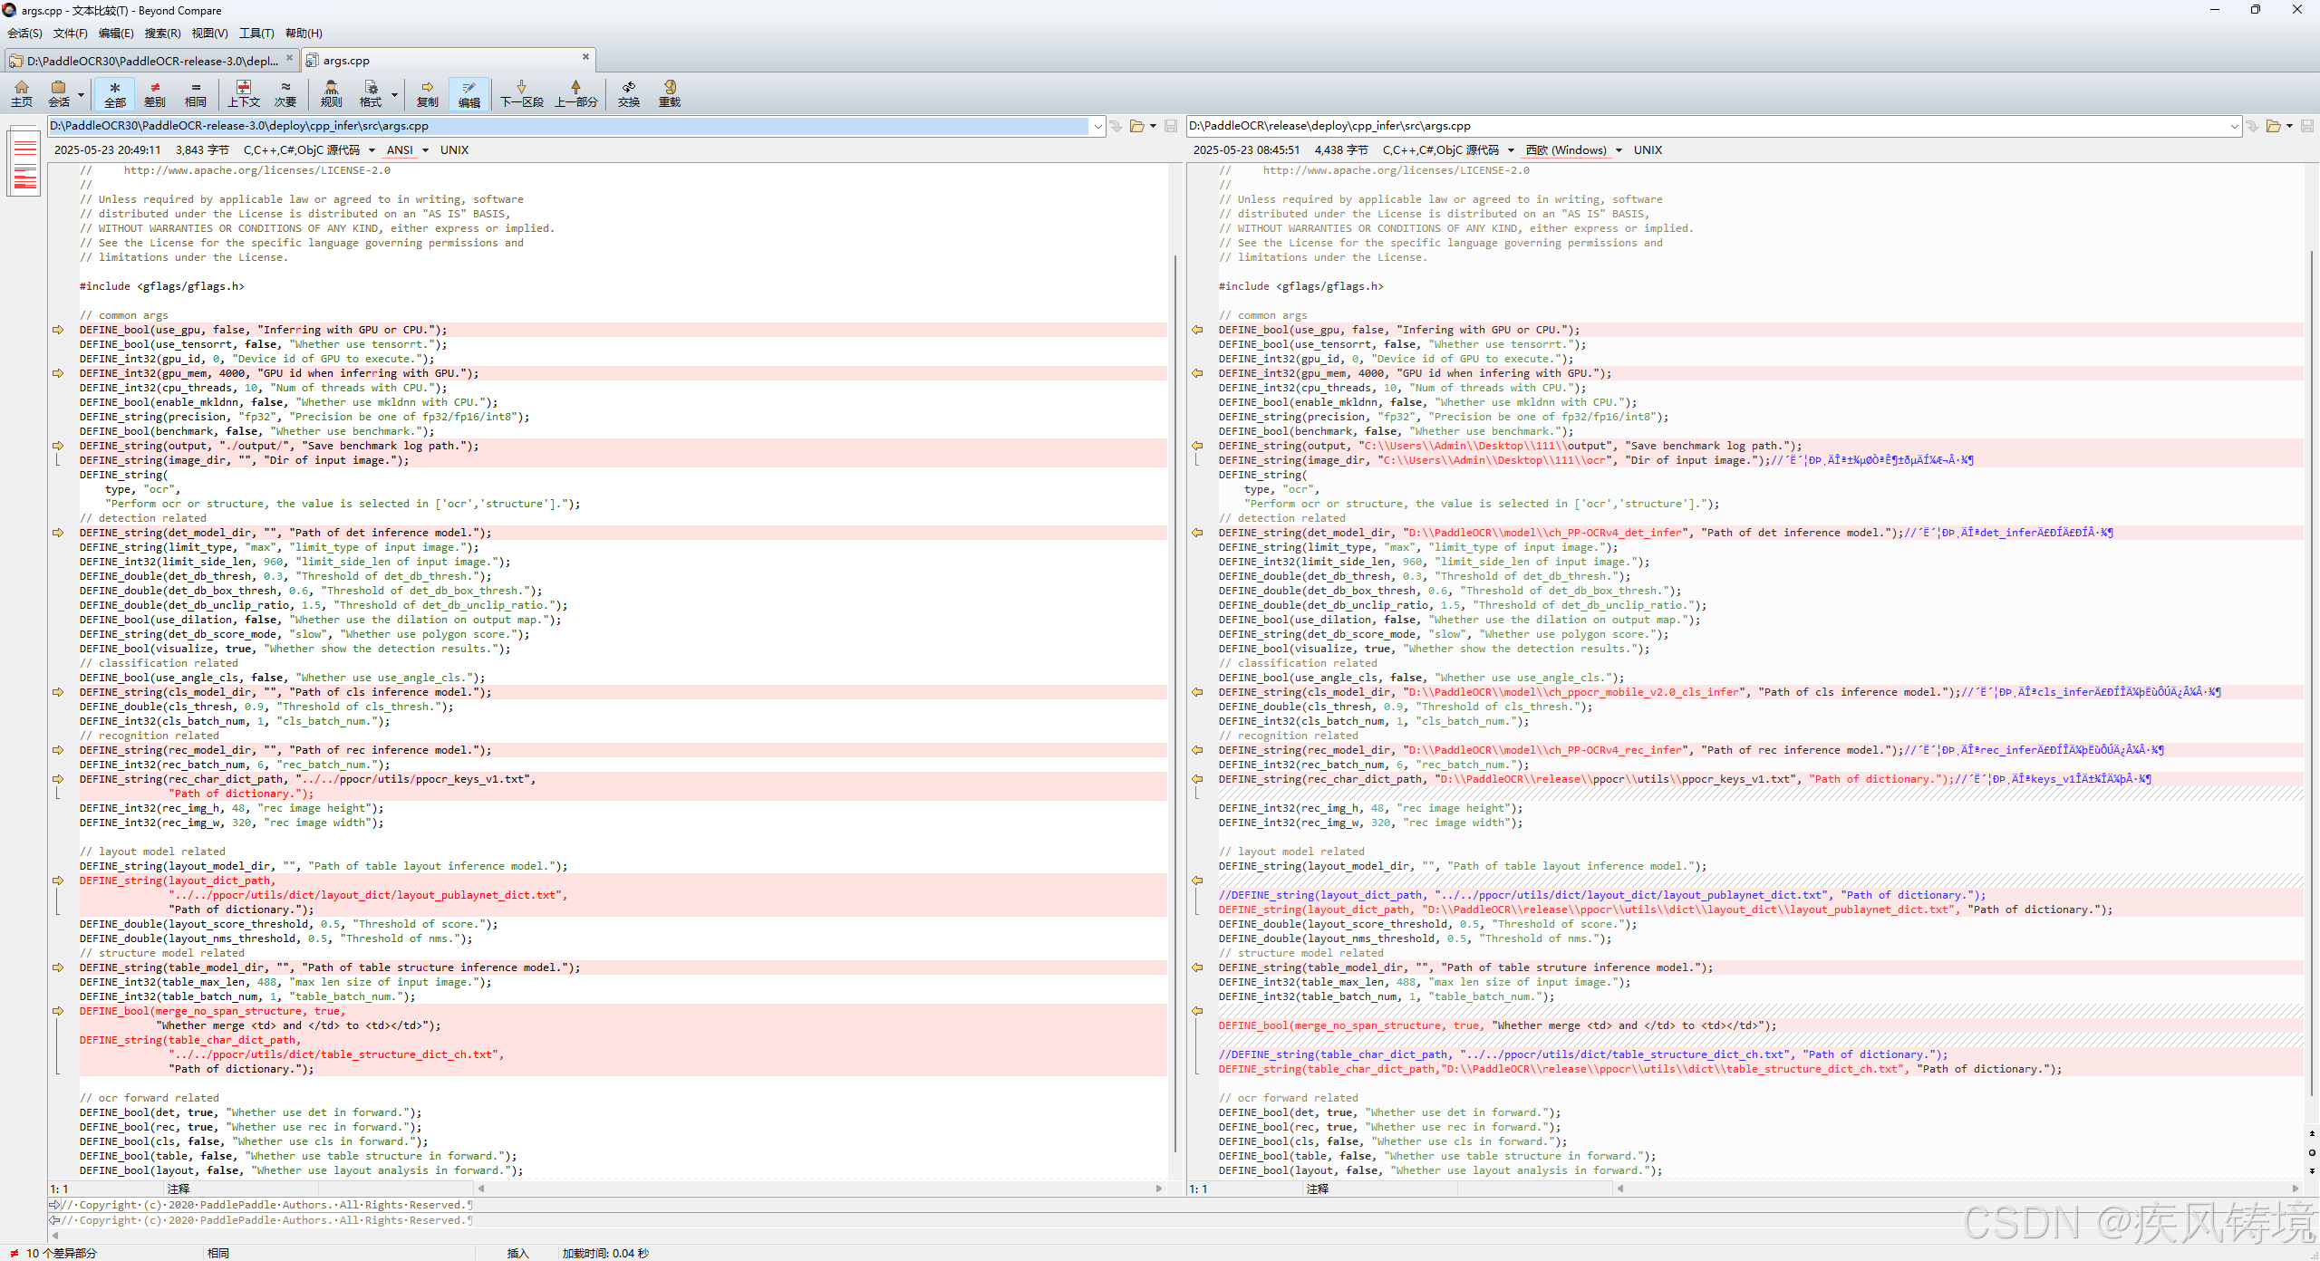
Task: Expand the 格式 format dropdown arrow
Action: coord(394,94)
